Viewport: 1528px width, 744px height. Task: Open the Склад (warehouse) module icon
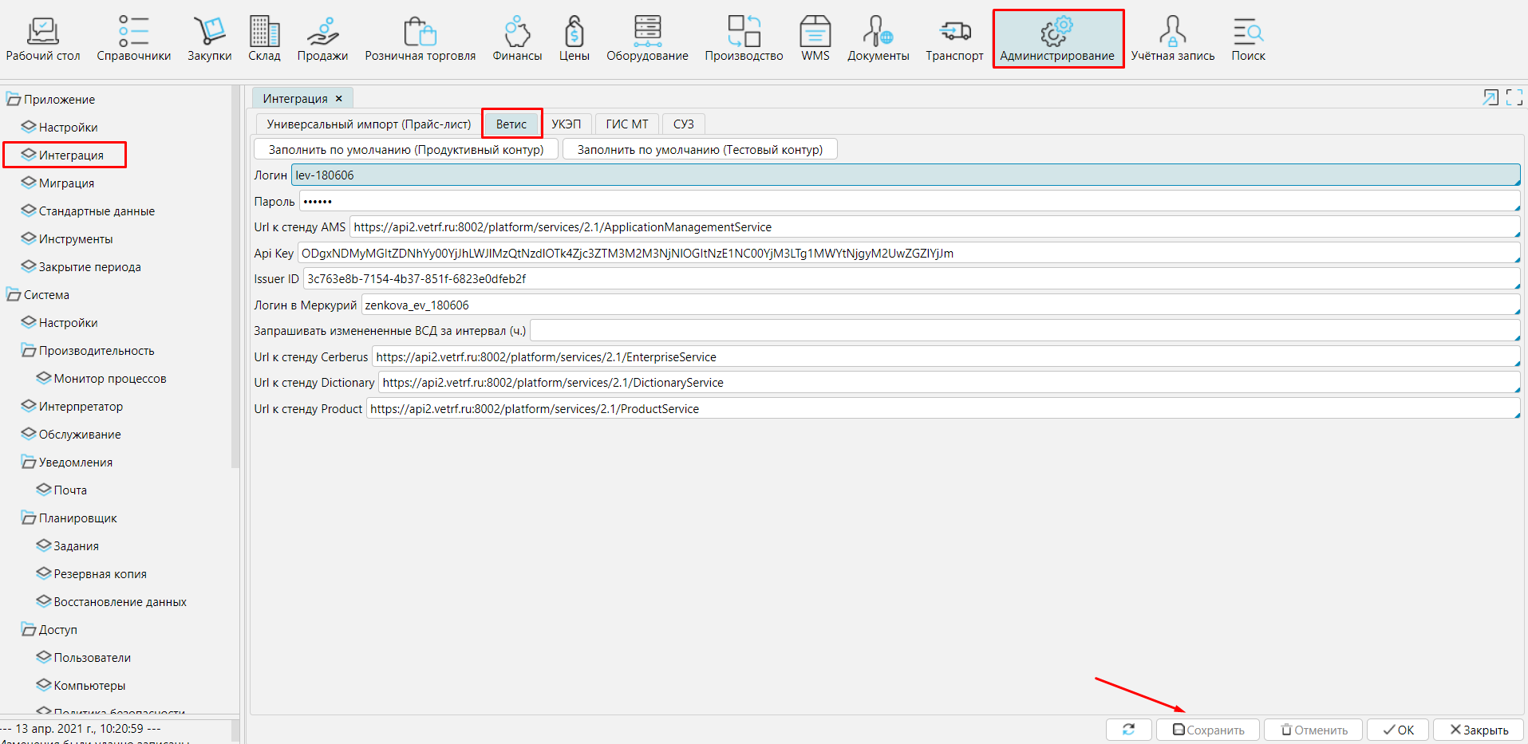pyautogui.click(x=264, y=32)
